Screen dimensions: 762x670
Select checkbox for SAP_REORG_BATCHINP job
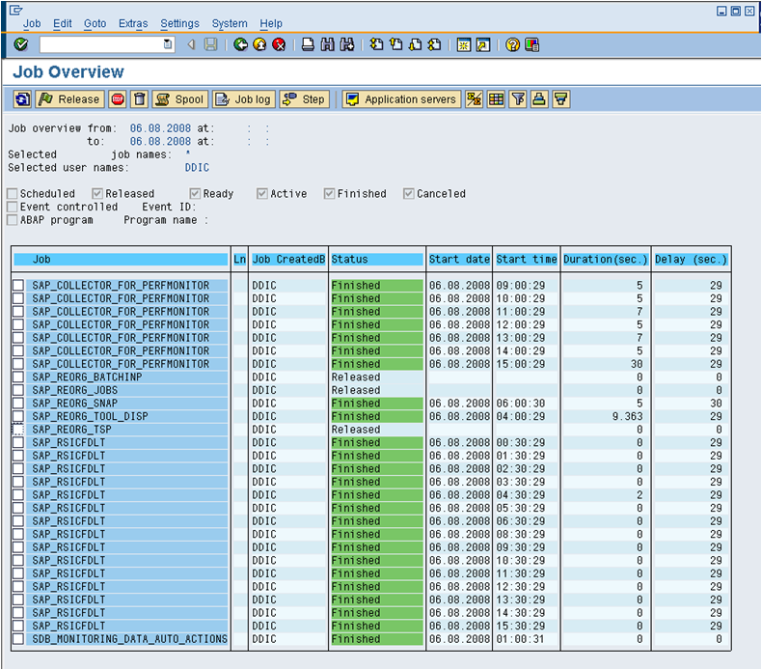18,377
